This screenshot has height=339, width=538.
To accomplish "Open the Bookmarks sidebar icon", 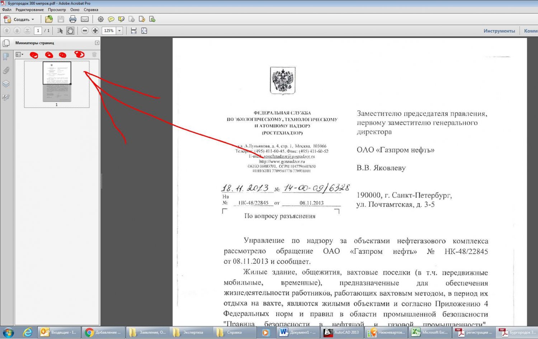I will [x=6, y=57].
